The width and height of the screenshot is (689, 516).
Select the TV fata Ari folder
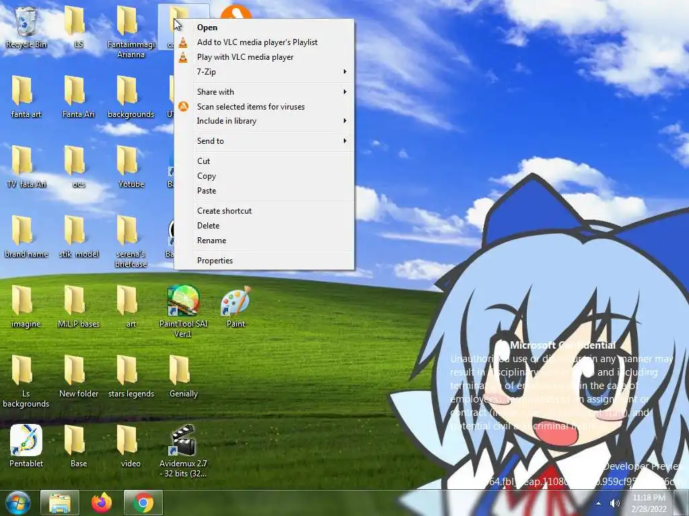click(26, 167)
